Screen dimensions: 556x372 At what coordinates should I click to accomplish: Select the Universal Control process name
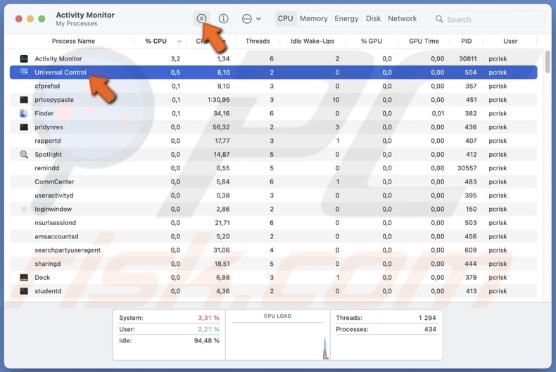61,72
